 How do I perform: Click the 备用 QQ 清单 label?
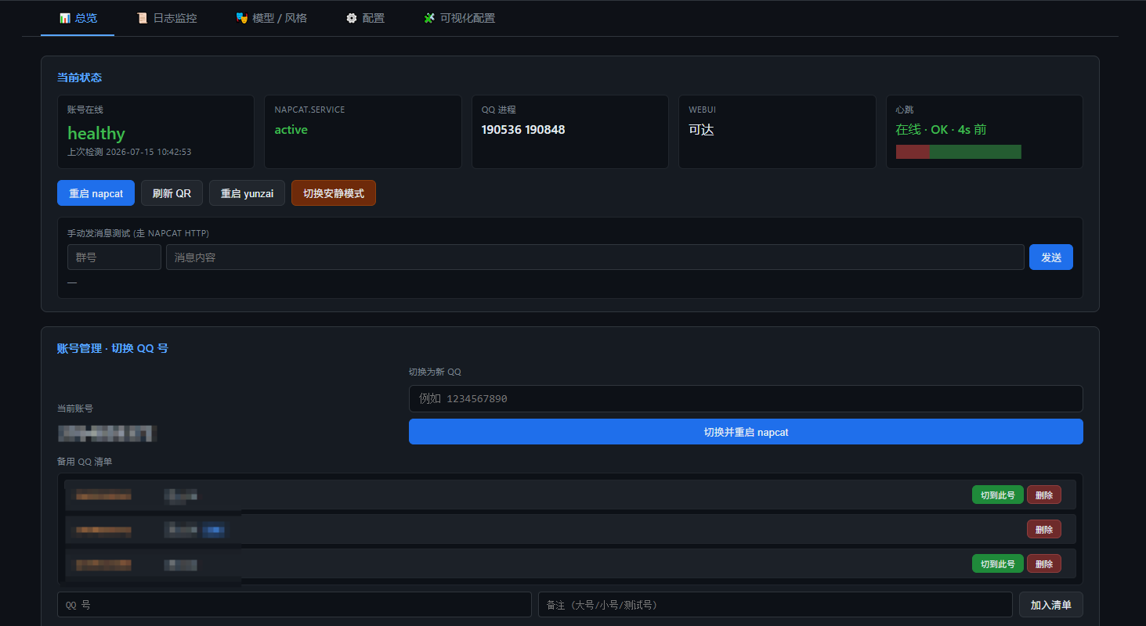[x=85, y=462]
